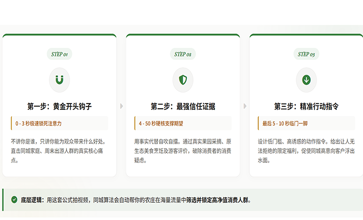Click the highlight 4 - 50 秒硬核支撑期望
Viewport: 363px width, 220px height.
click(183, 123)
